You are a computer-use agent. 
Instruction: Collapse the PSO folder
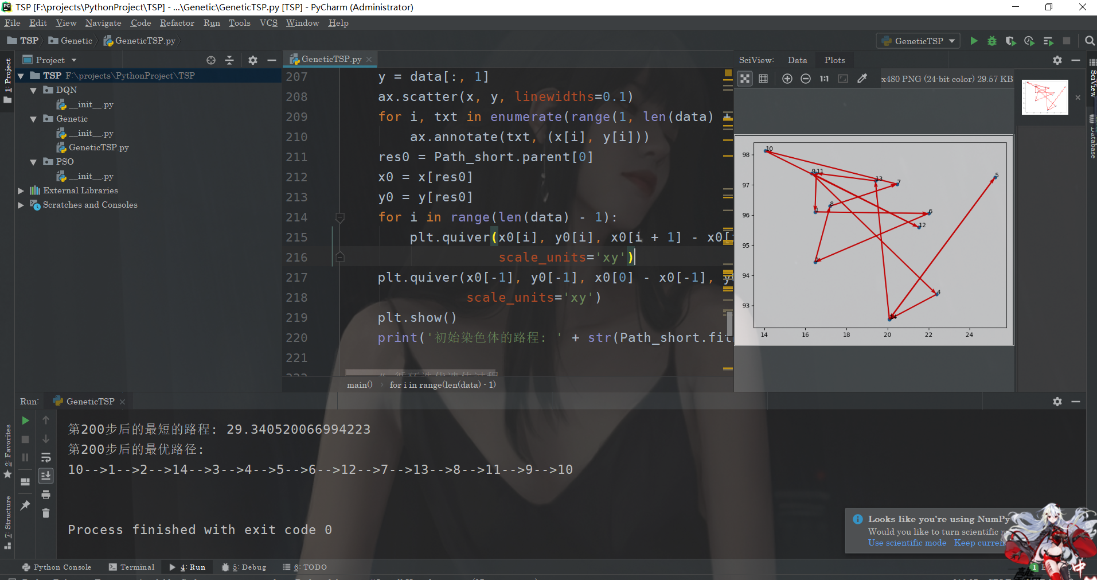[33, 162]
